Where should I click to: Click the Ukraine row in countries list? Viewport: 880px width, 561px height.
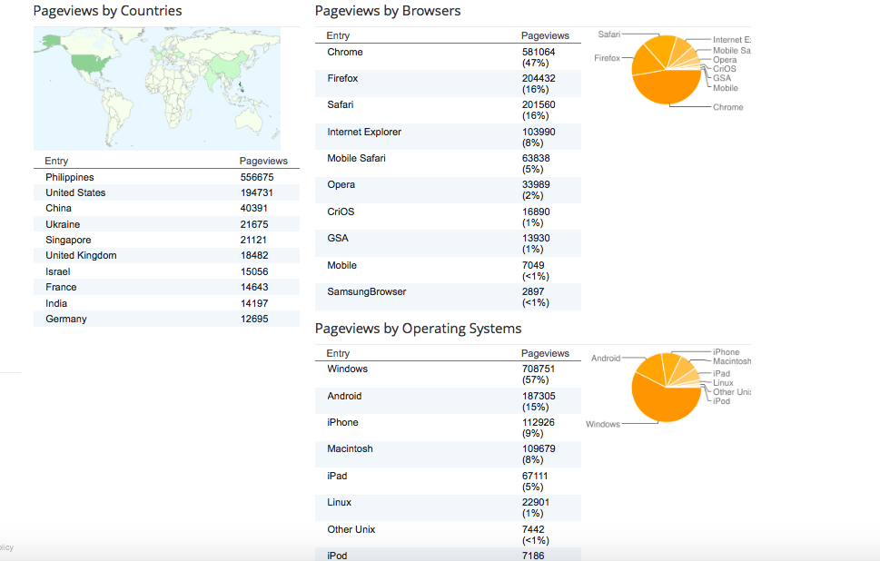tap(166, 224)
